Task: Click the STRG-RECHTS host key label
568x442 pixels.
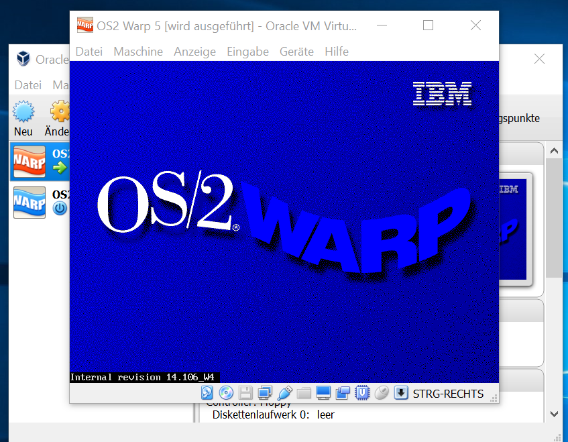Action: click(x=448, y=394)
